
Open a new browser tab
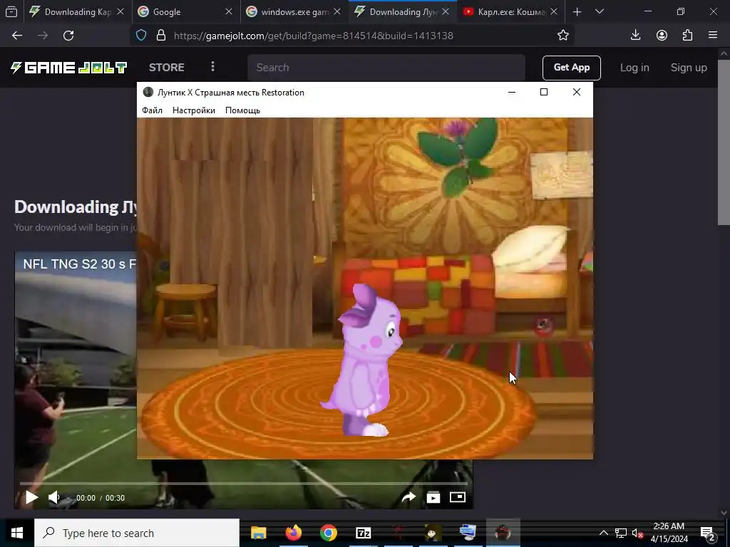pos(577,11)
